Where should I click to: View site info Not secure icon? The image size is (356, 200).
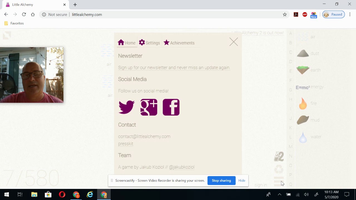pos(44,14)
